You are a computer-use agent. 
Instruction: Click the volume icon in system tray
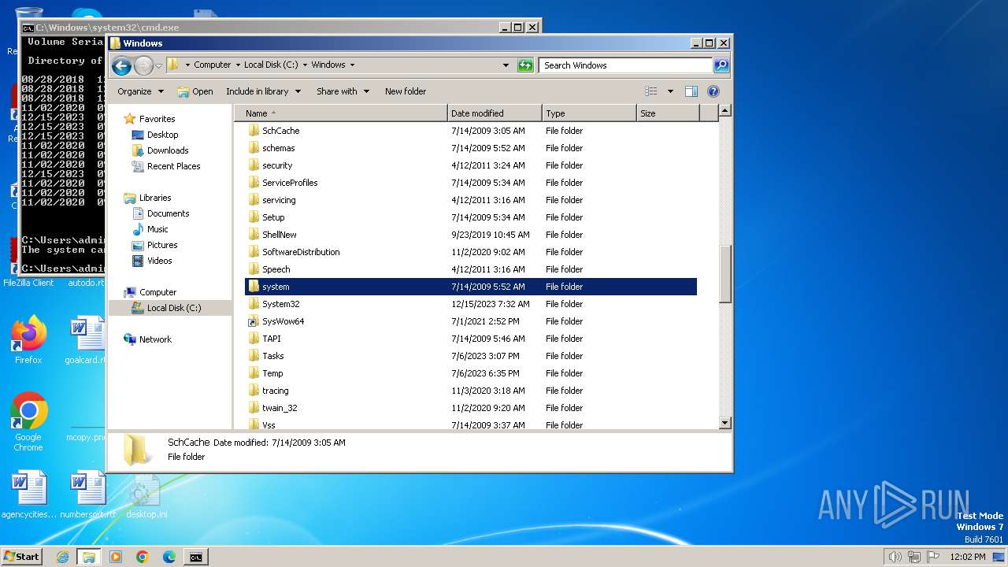pyautogui.click(x=895, y=557)
